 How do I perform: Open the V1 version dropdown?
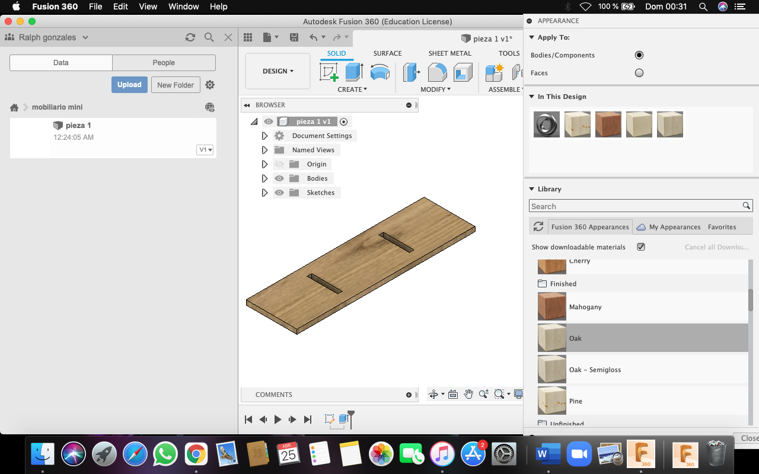pos(205,150)
